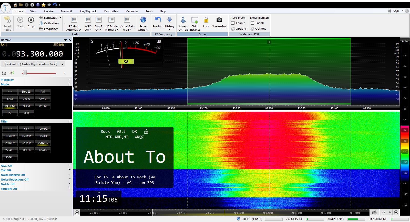Screen dimensions: 410x222
Task: Click the Start radio icon
Action: (20, 20)
